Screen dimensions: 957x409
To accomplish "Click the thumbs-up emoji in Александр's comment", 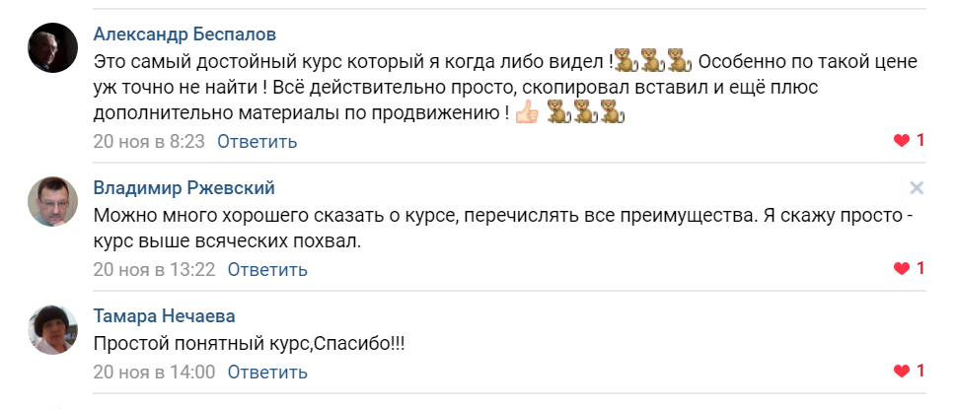I will point(527,112).
